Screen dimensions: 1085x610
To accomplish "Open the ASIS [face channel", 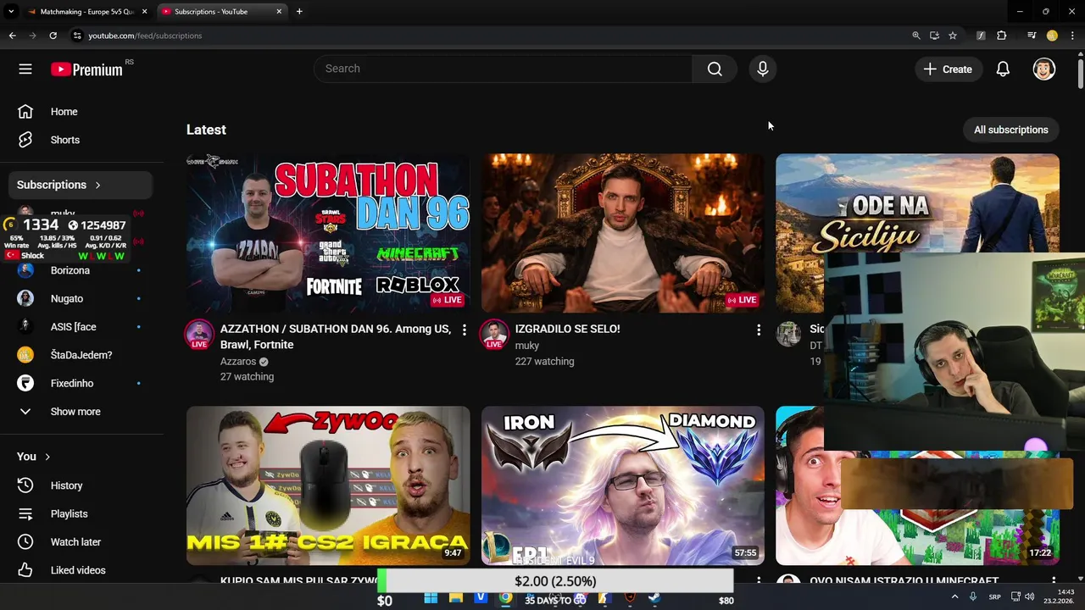I will tap(82, 327).
